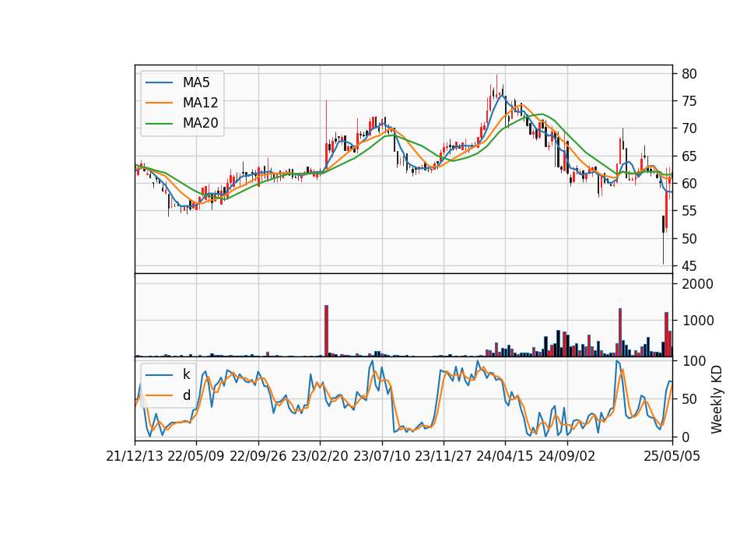Click the tallest volume bar near 23/02/20
The width and height of the screenshot is (747, 537).
[326, 331]
